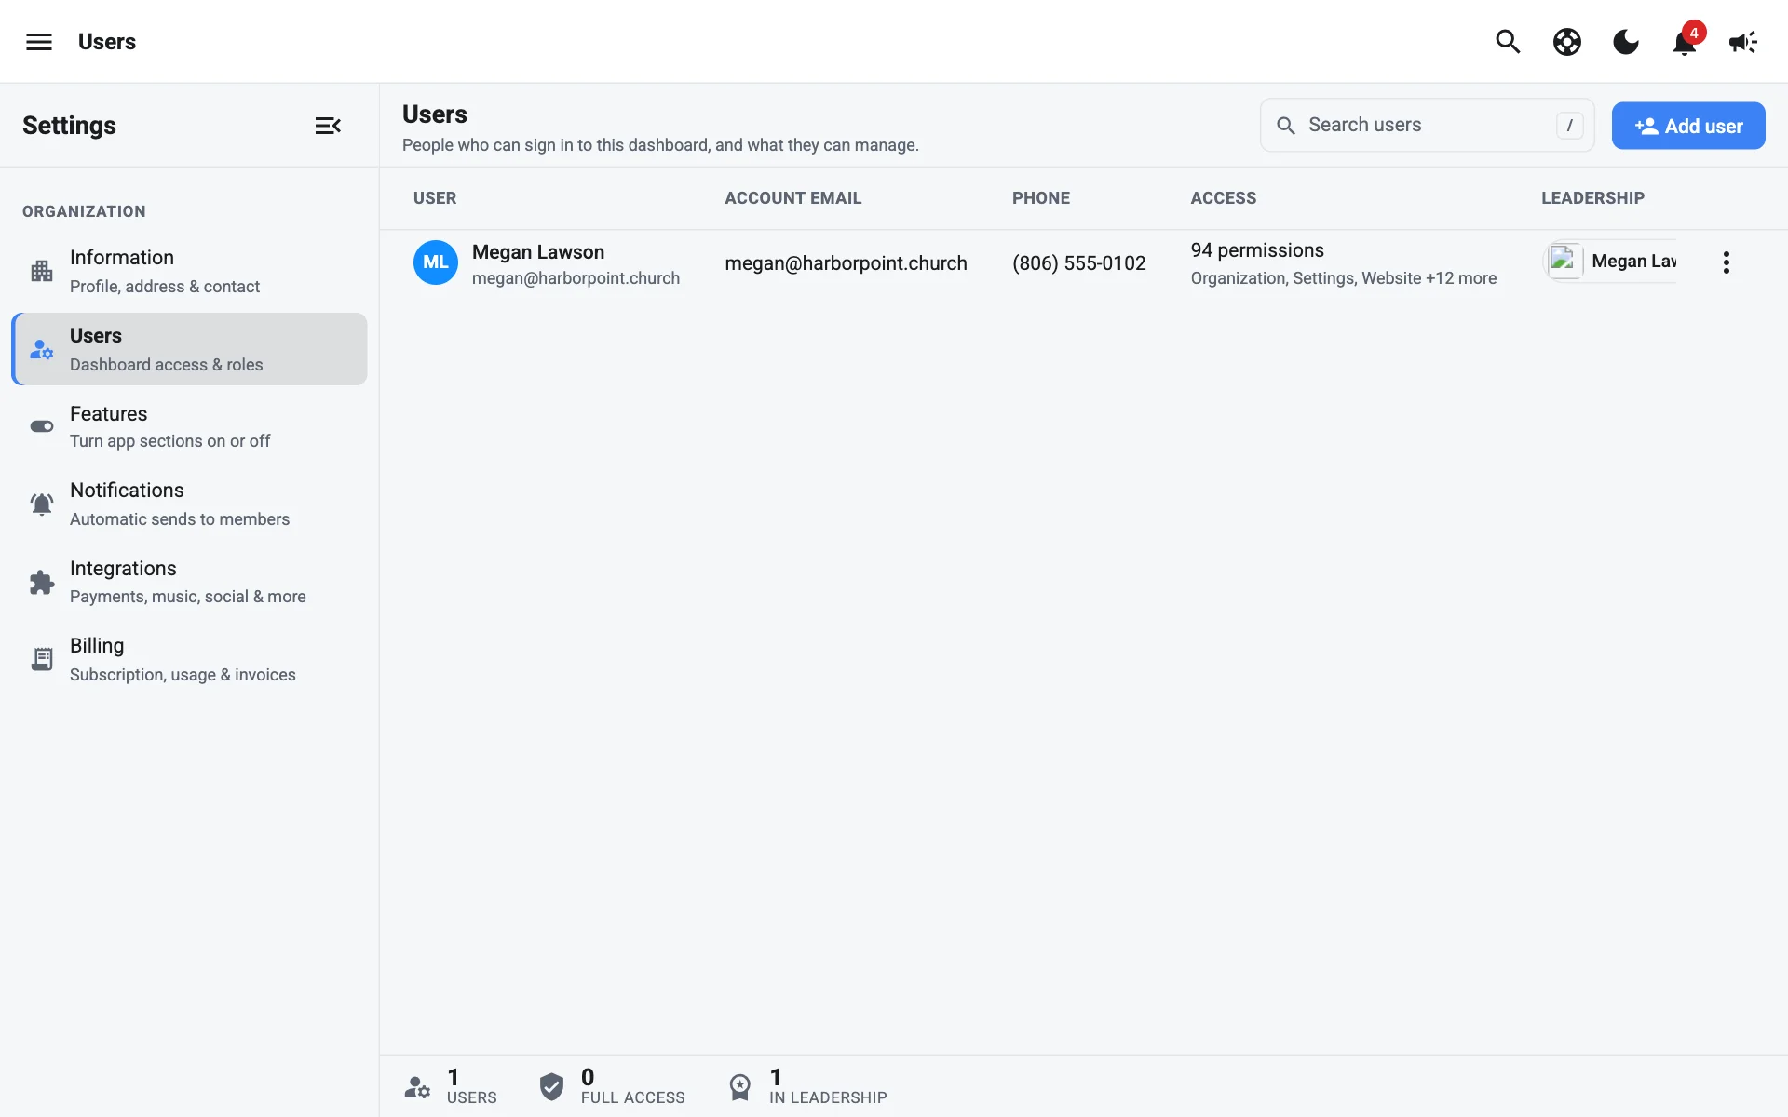Open notifications bell with 4 badge
The width and height of the screenshot is (1788, 1117).
[1686, 40]
